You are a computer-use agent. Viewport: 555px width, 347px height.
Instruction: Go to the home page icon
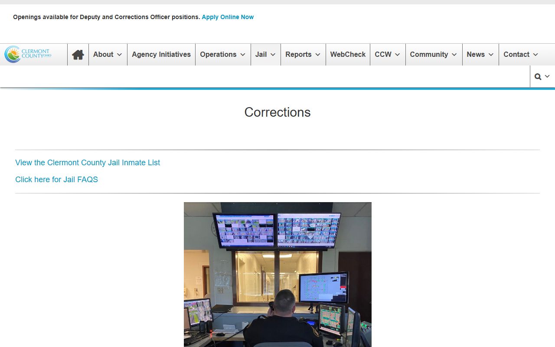click(78, 55)
